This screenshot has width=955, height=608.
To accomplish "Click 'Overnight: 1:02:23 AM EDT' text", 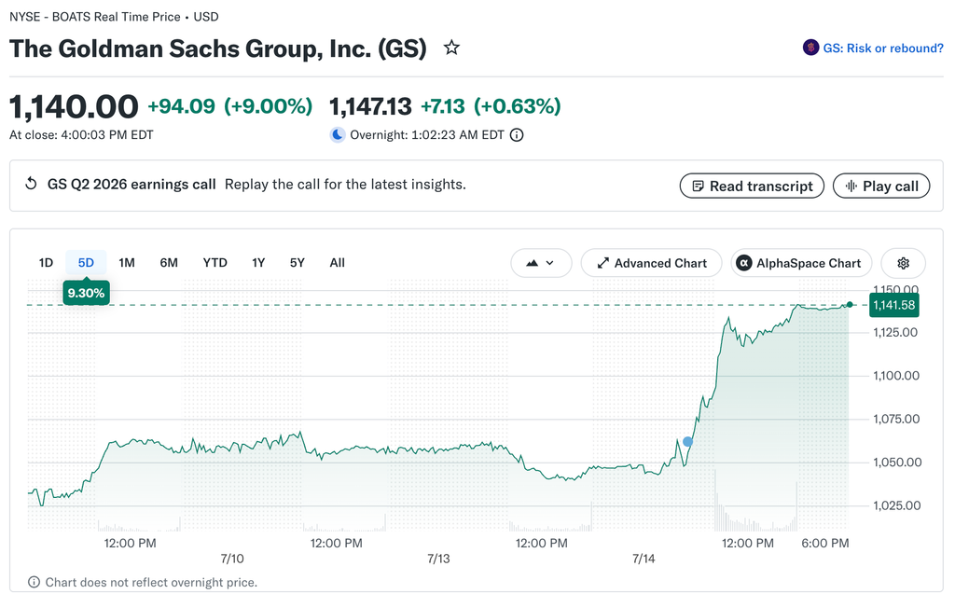I will coord(427,134).
